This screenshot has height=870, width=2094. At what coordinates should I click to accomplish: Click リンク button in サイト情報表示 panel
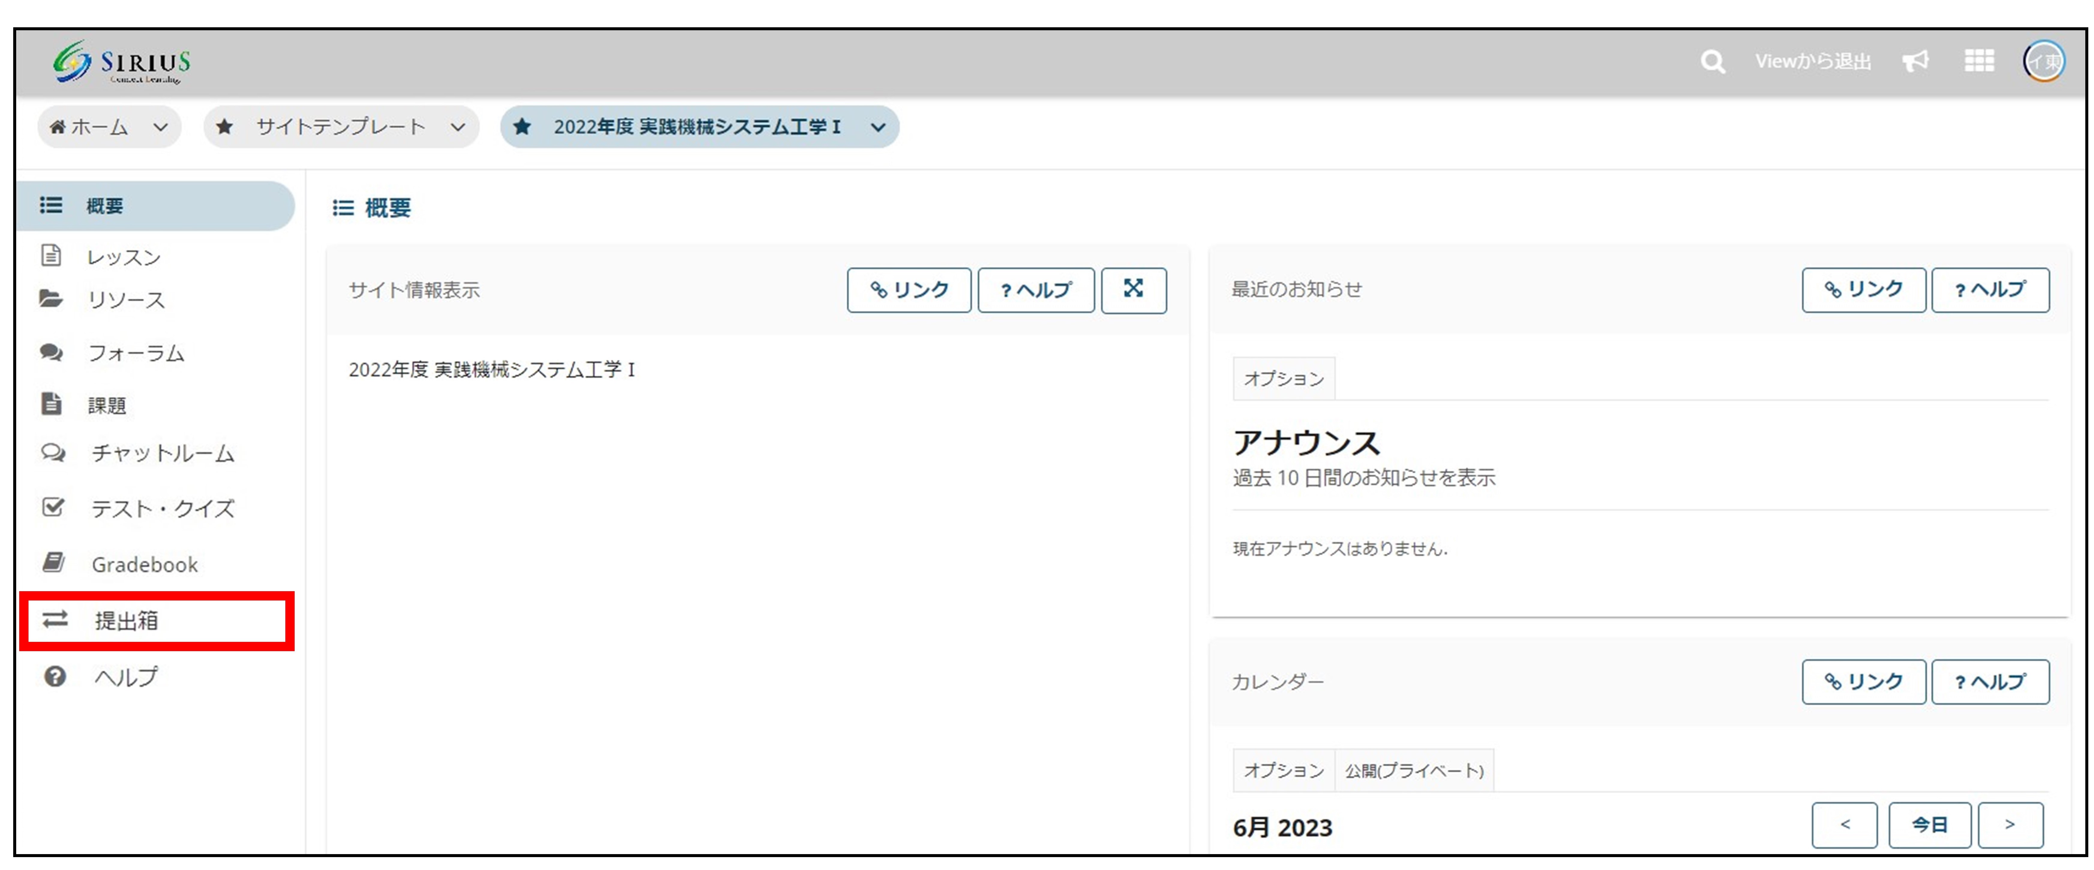point(909,290)
